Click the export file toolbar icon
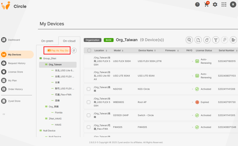 (198, 40)
